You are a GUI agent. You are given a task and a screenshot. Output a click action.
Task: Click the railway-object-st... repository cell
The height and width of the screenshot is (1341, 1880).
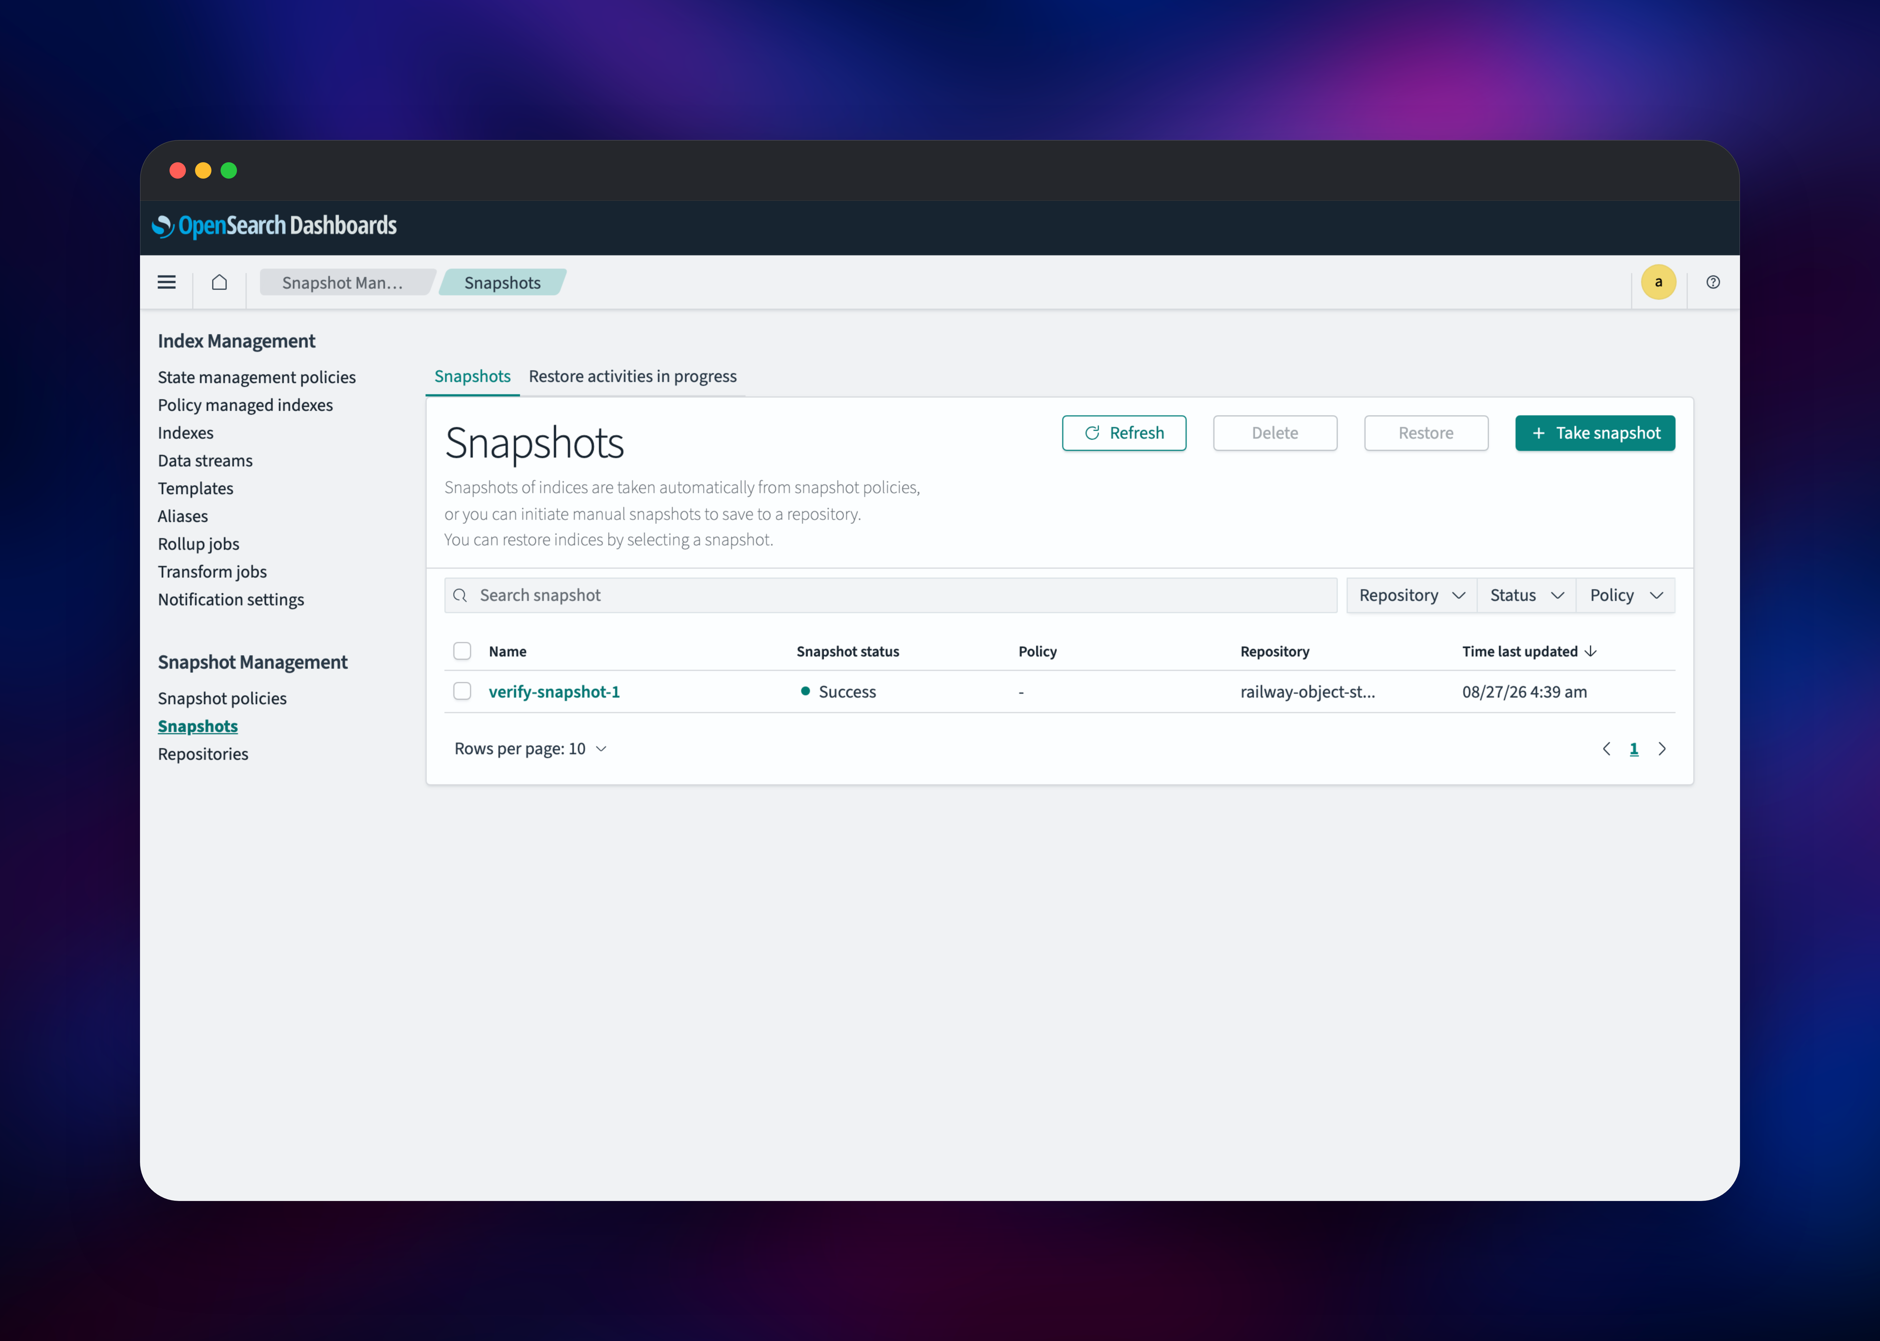click(x=1308, y=692)
